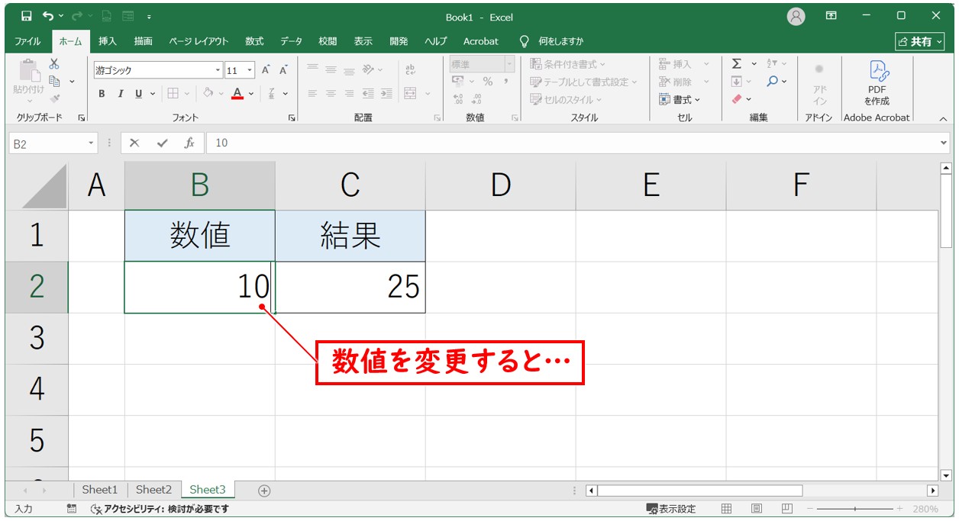This screenshot has height=521, width=959.
Task: Open the 挿入 ribbon tab
Action: point(108,41)
